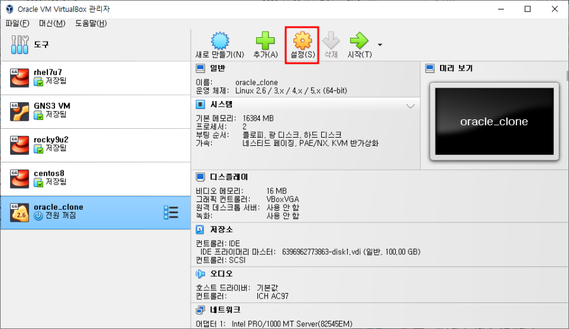This screenshot has width=569, height=329.
Task: Click the power-off state icon under oracle_clone
Action: (39, 216)
